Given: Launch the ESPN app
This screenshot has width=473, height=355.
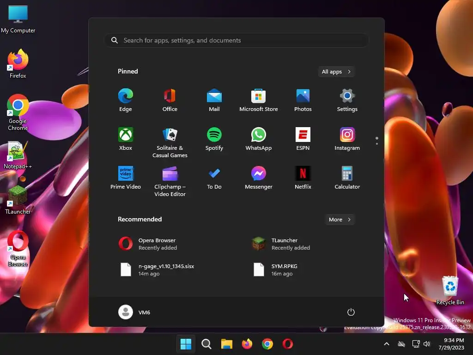Looking at the screenshot, I should coord(303,139).
